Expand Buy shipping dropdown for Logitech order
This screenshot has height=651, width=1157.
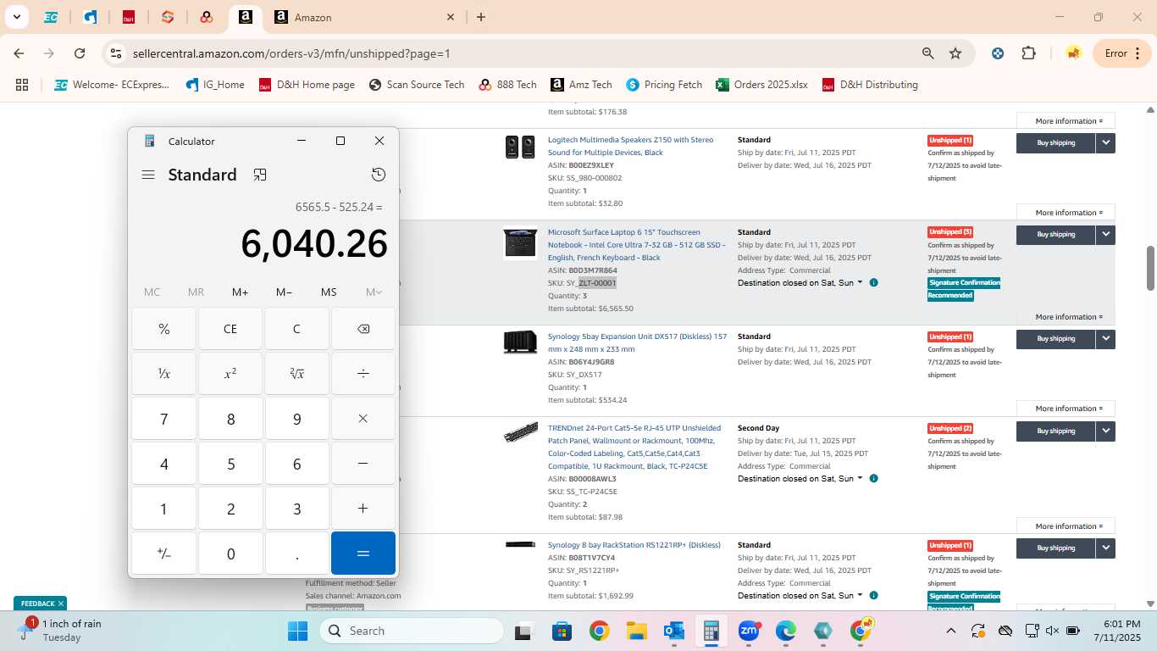(1105, 142)
